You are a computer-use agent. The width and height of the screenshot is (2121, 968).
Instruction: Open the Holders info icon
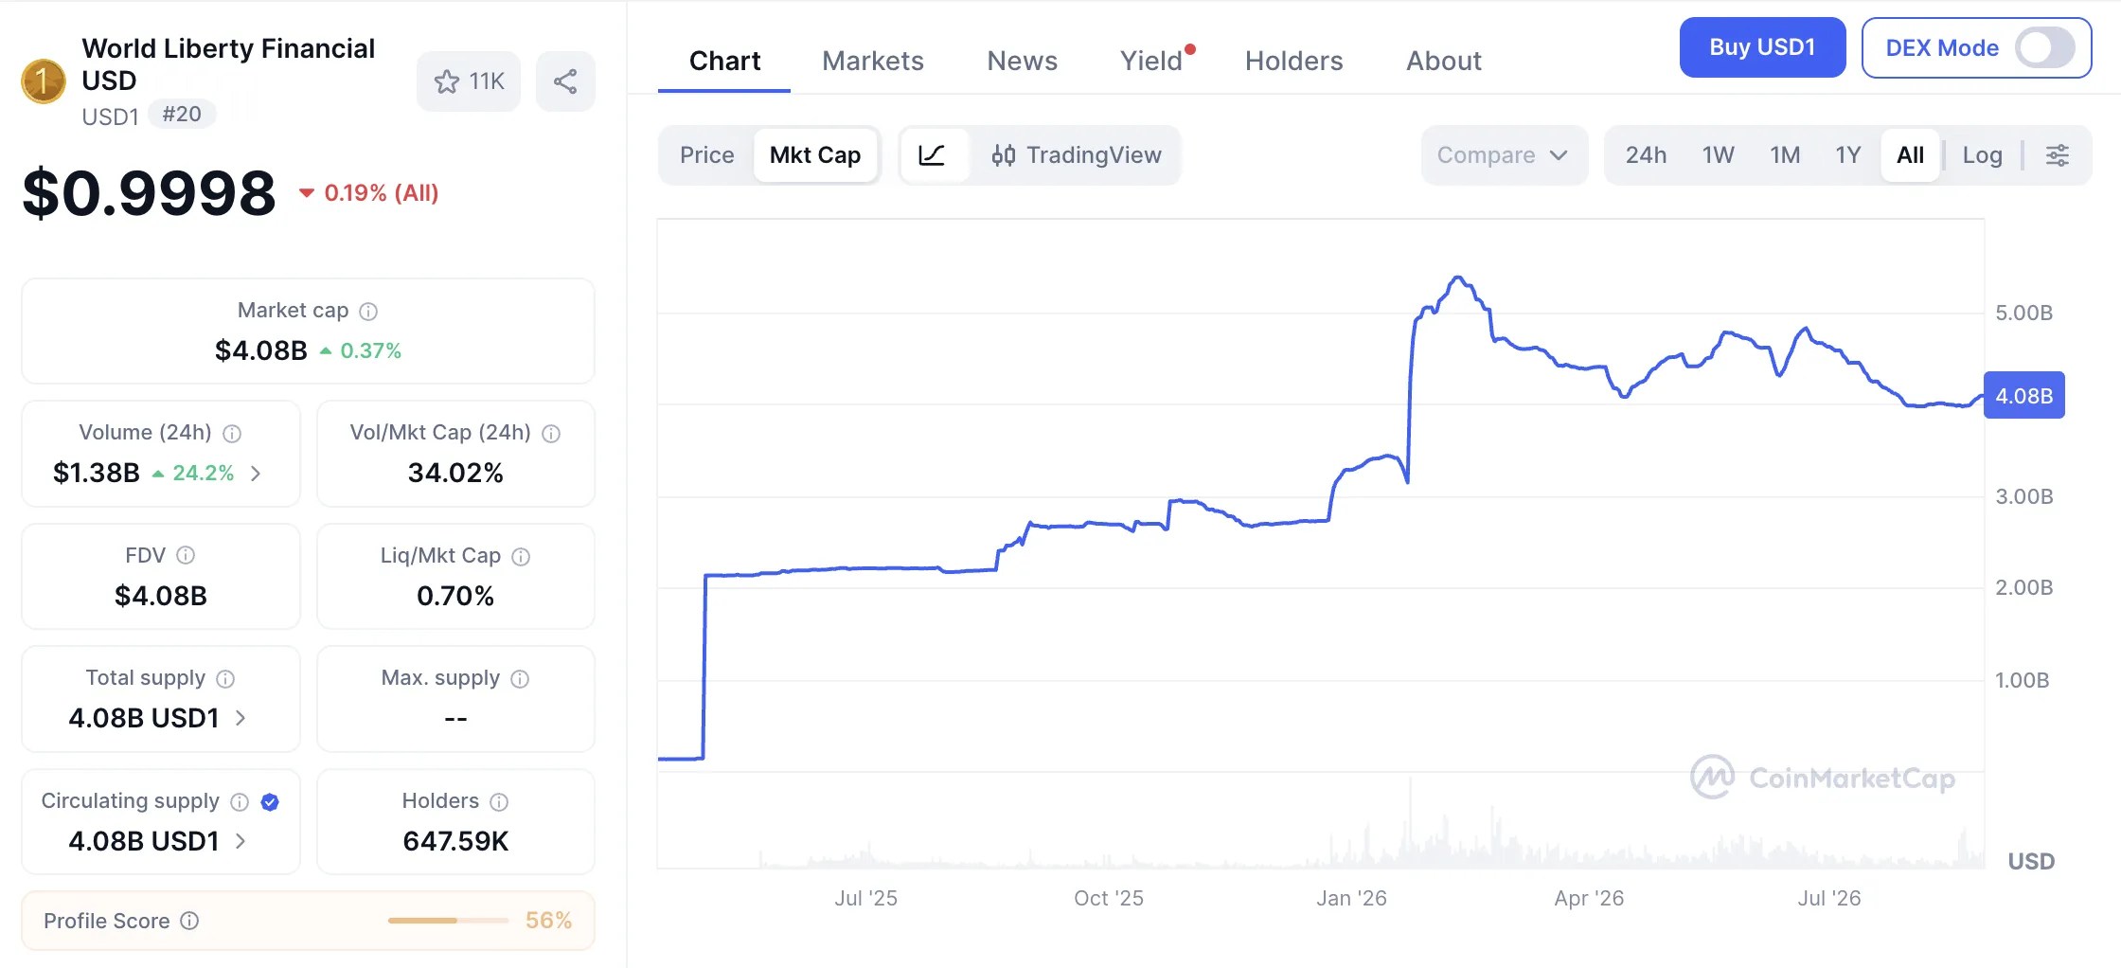(x=499, y=802)
